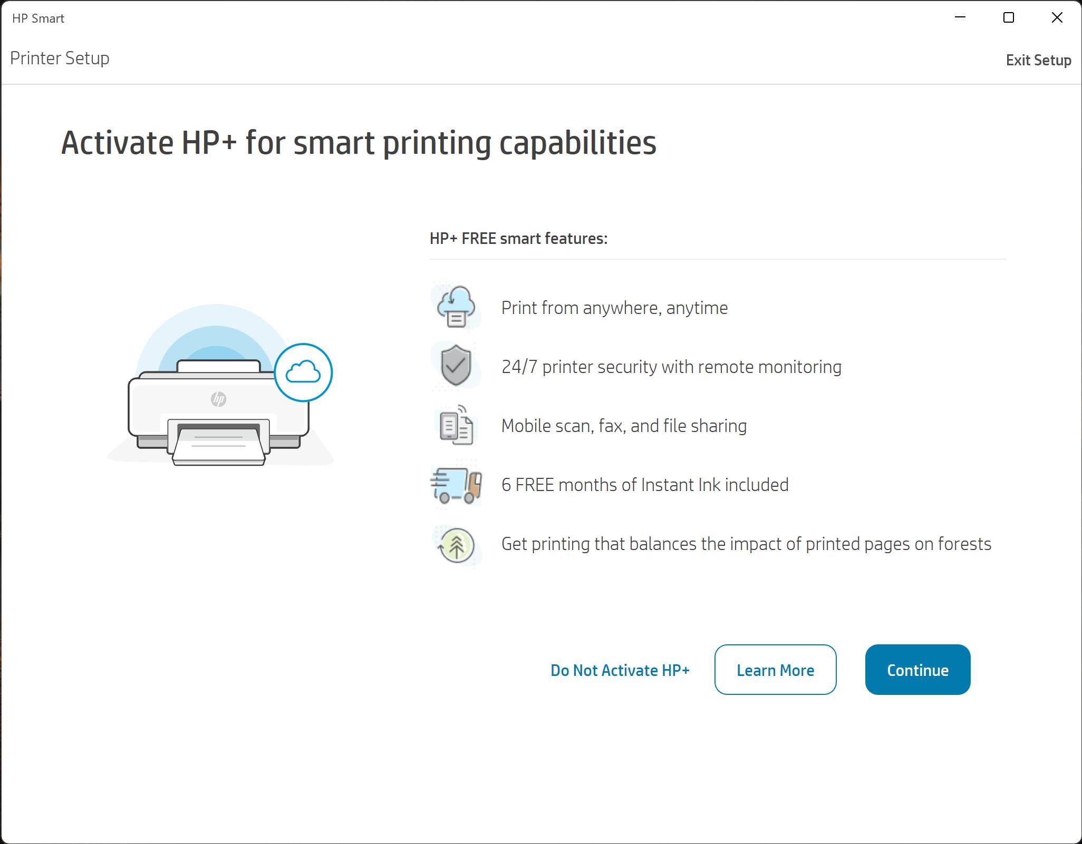Choose Do Not Activate HP+
The height and width of the screenshot is (844, 1082).
tap(620, 670)
